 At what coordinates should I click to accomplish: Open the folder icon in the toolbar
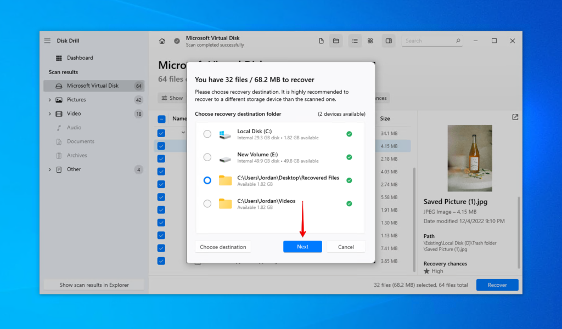click(x=336, y=41)
